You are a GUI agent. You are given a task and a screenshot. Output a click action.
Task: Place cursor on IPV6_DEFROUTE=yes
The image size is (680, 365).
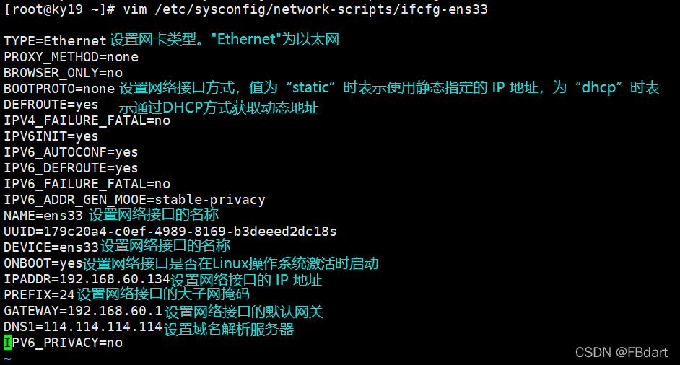71,168
